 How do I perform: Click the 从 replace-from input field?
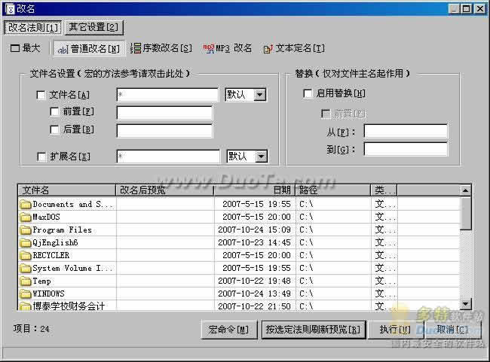click(x=405, y=132)
